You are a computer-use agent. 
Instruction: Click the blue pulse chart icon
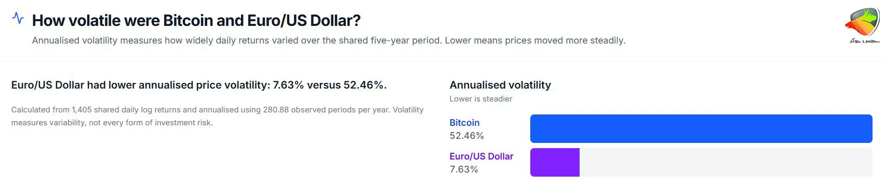coord(18,18)
